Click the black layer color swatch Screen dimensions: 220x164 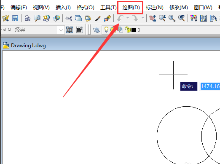134,30
